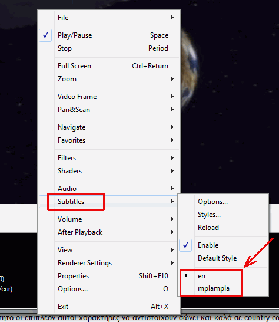The width and height of the screenshot is (279, 322).
Task: Choose Stop from the context menu
Action: coord(109,48)
